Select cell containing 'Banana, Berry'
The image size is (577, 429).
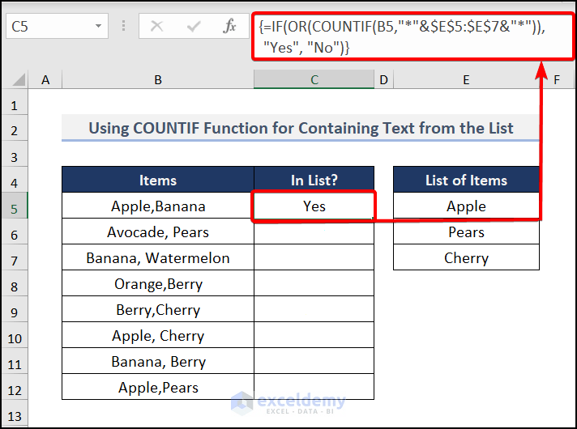click(158, 361)
